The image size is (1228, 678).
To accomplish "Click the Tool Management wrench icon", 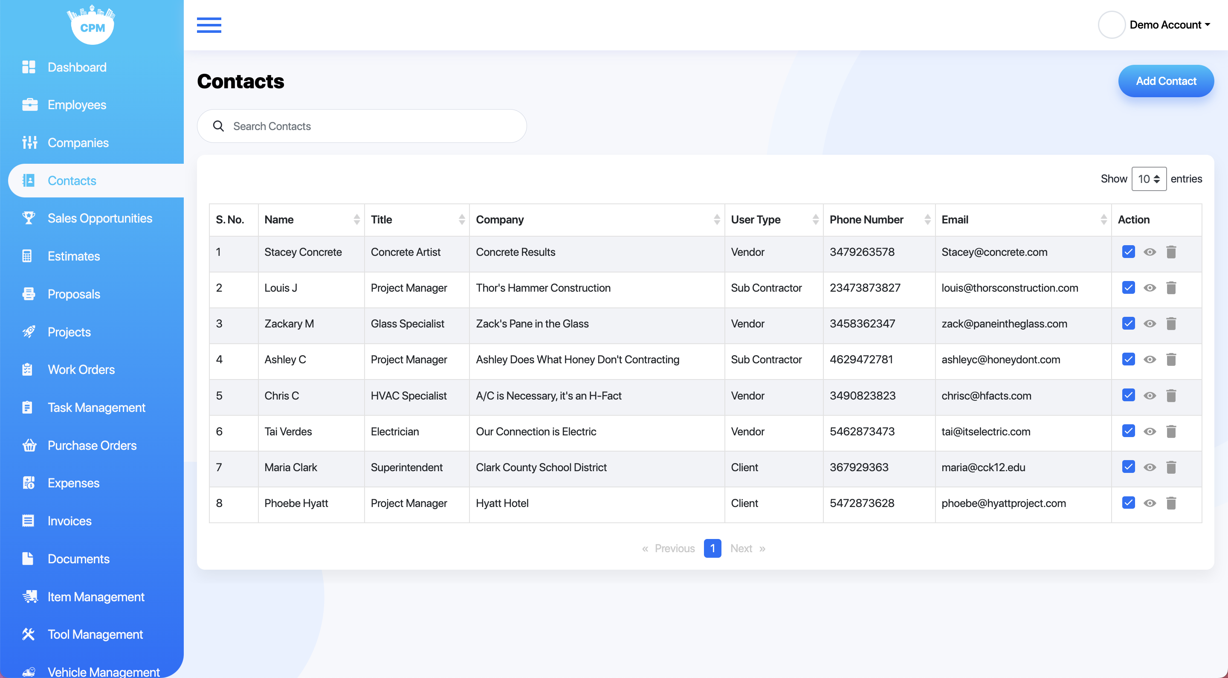I will coord(28,634).
